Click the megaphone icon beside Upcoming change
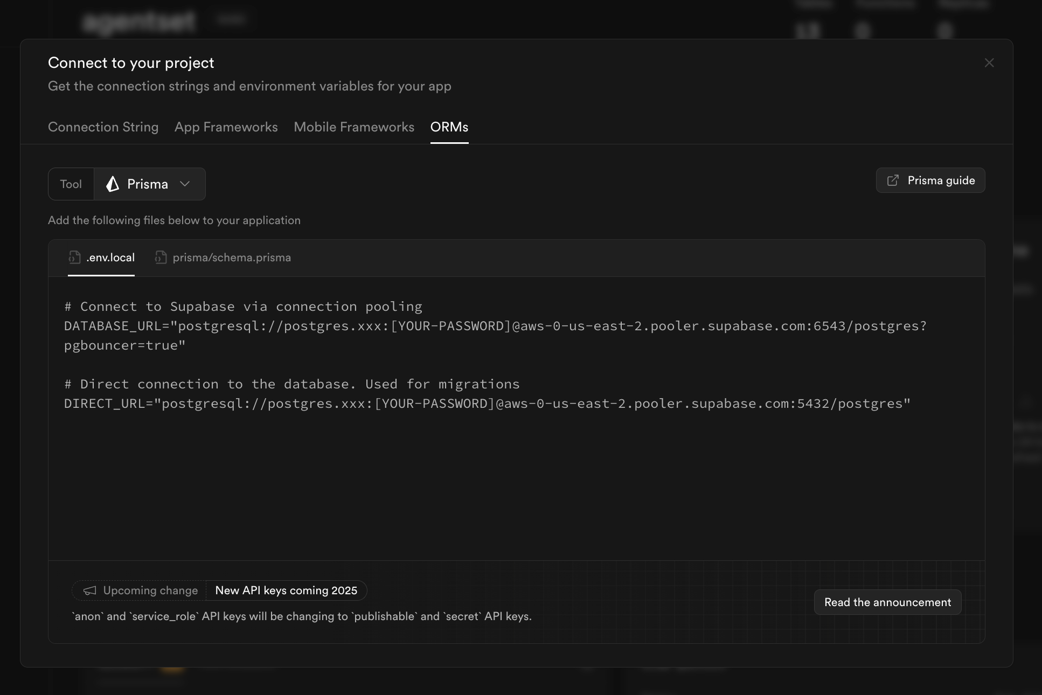 click(x=89, y=590)
